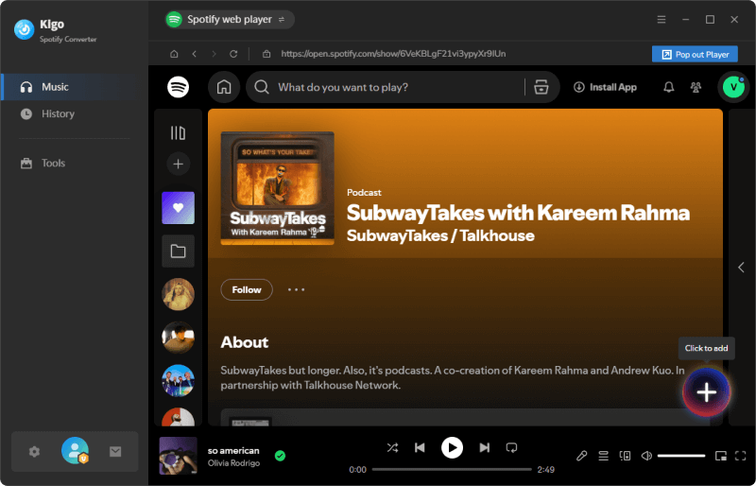Image resolution: width=756 pixels, height=486 pixels.
Task: Navigate forward in embedded browser
Action: [215, 54]
